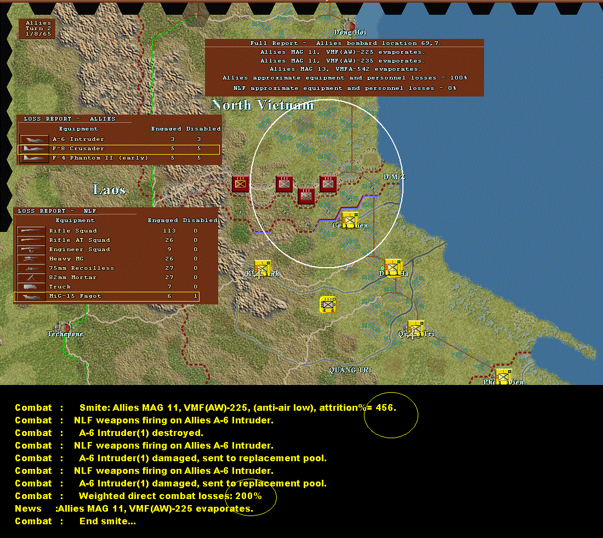Click the 82mm Mortar row label
Viewport: 603px width, 538px height.
[73, 278]
